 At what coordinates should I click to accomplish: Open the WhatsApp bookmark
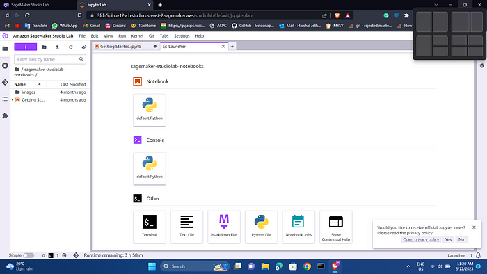tap(65, 26)
